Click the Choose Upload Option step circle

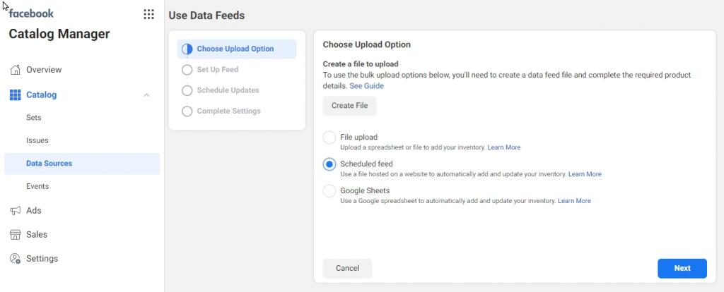click(x=187, y=49)
